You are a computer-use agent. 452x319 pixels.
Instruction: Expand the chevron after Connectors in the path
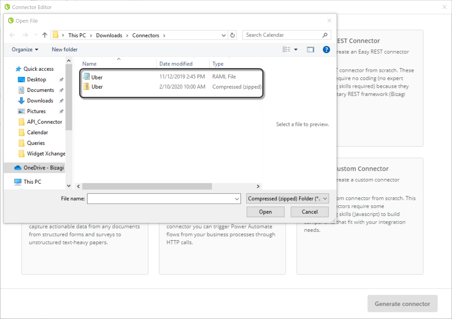coord(164,36)
